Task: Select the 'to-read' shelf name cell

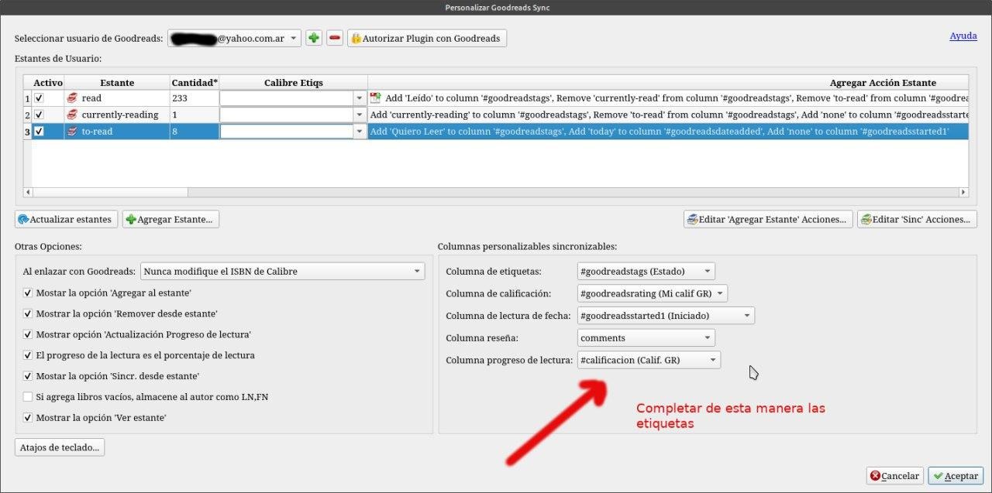Action: [117, 132]
